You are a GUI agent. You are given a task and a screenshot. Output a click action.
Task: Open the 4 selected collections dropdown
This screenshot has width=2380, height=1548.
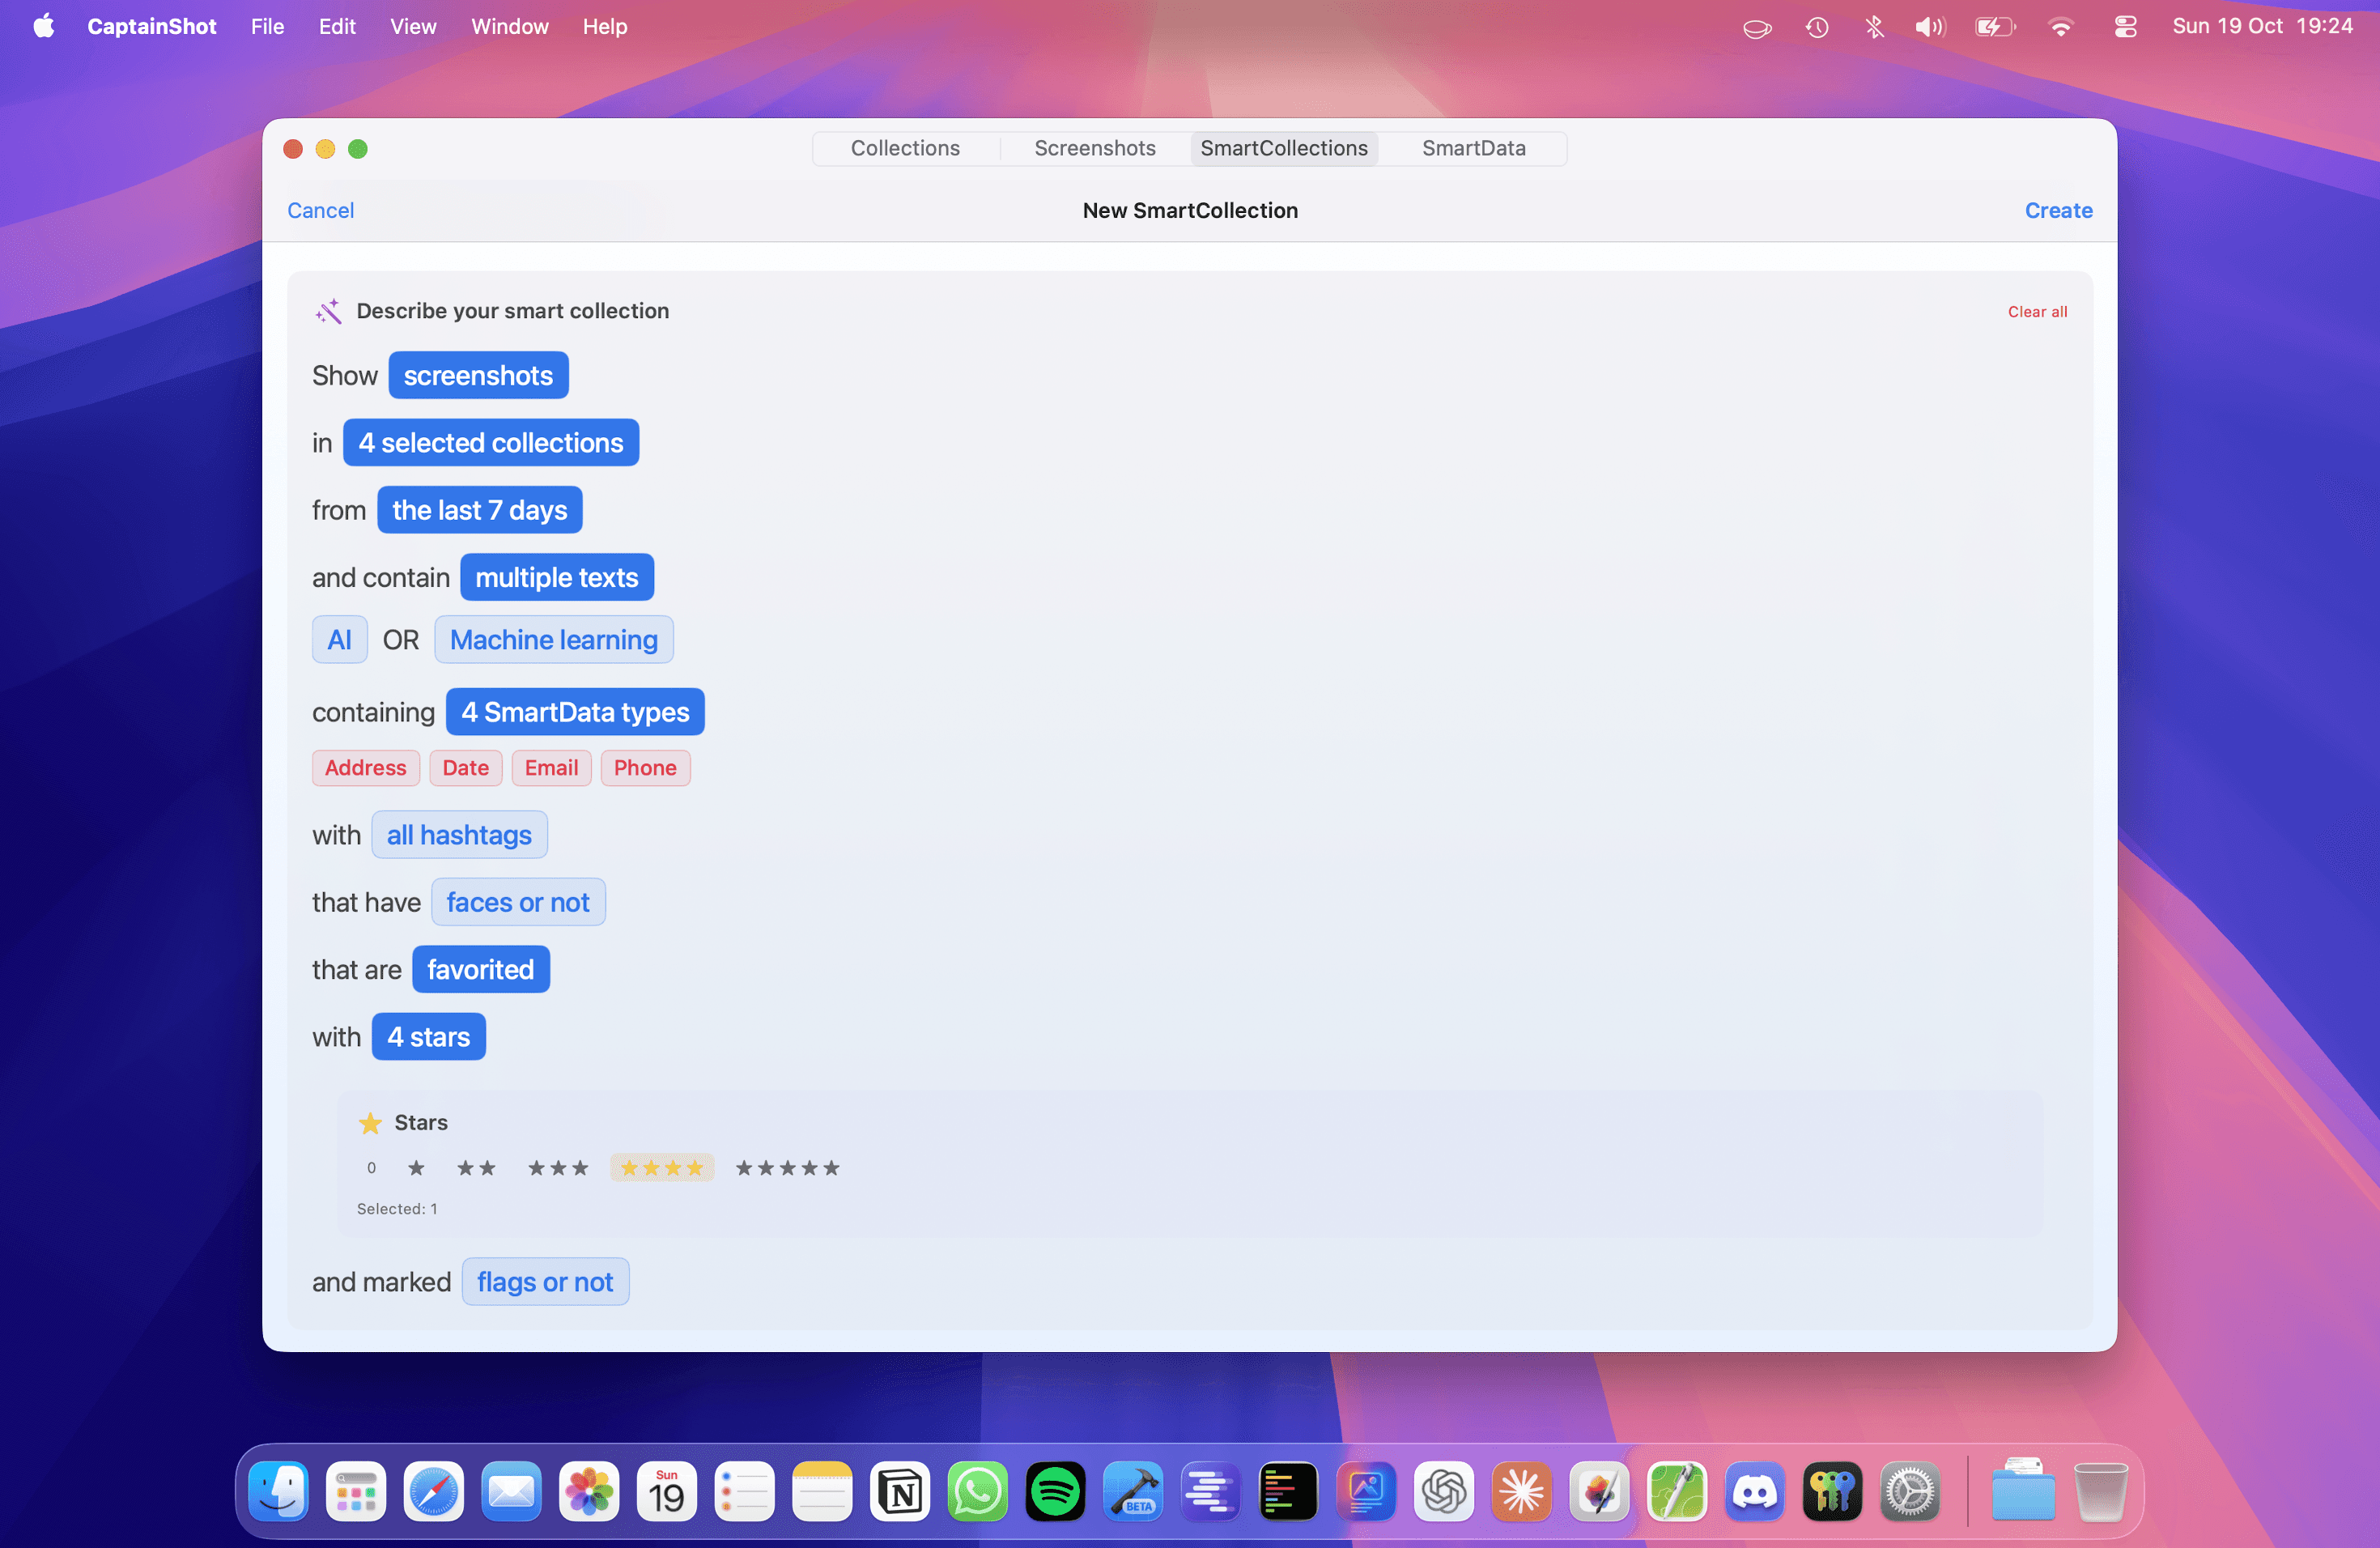click(490, 443)
